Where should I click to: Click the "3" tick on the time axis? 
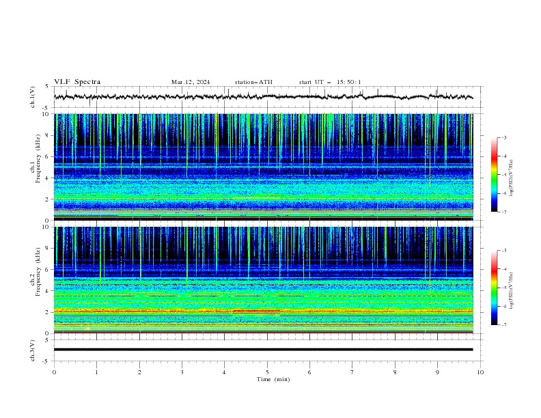[x=182, y=372]
